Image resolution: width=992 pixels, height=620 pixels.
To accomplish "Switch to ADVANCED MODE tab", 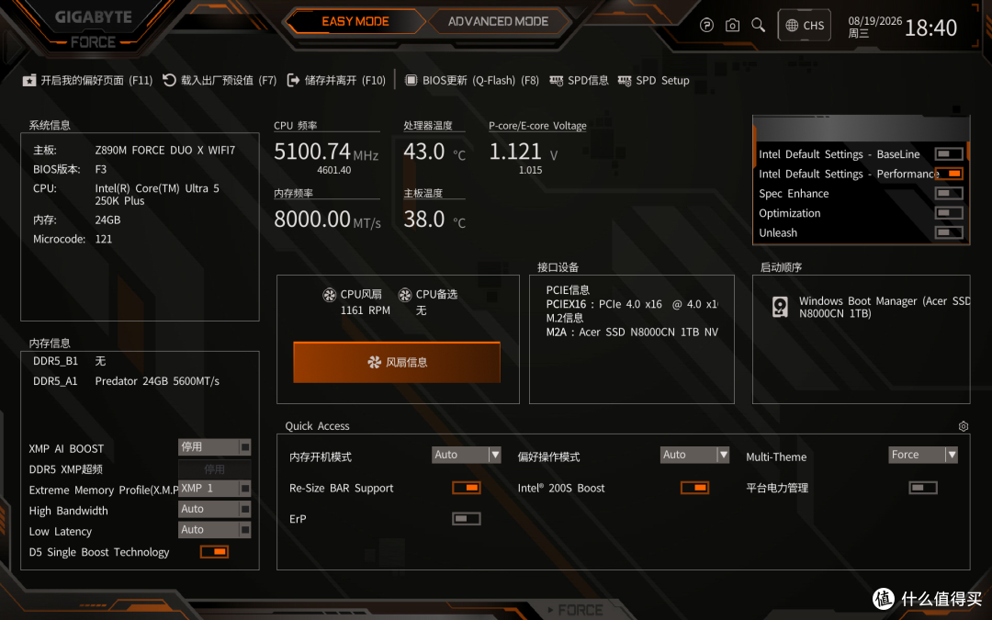I will tap(498, 21).
